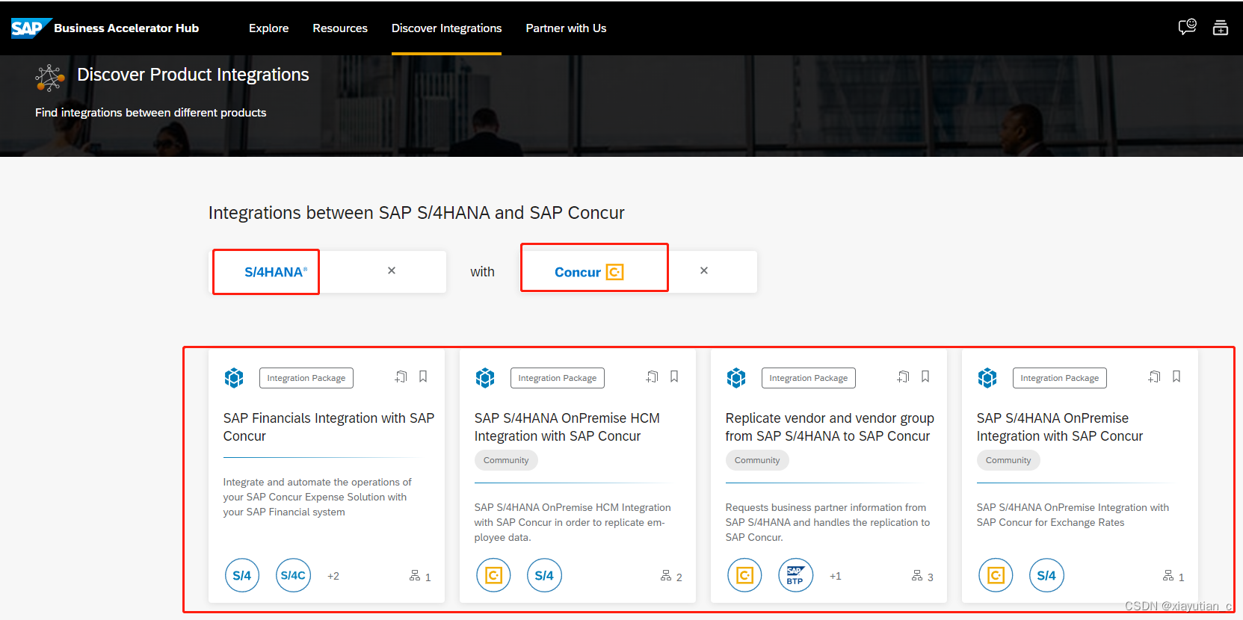Click Community tag on Exchange Rates card
This screenshot has width=1243, height=620.
click(1008, 460)
